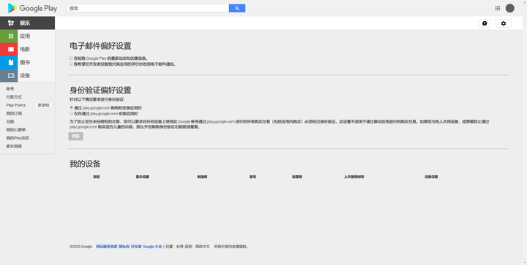Click the 制造商 column header
527x265 pixels.
point(202,177)
